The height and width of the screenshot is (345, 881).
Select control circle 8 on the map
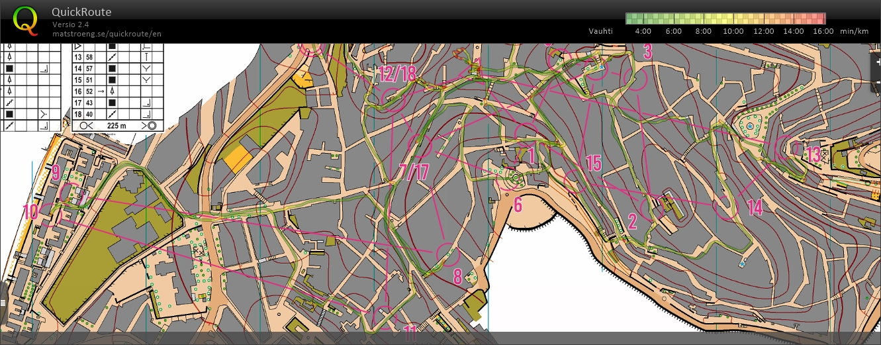(x=447, y=254)
